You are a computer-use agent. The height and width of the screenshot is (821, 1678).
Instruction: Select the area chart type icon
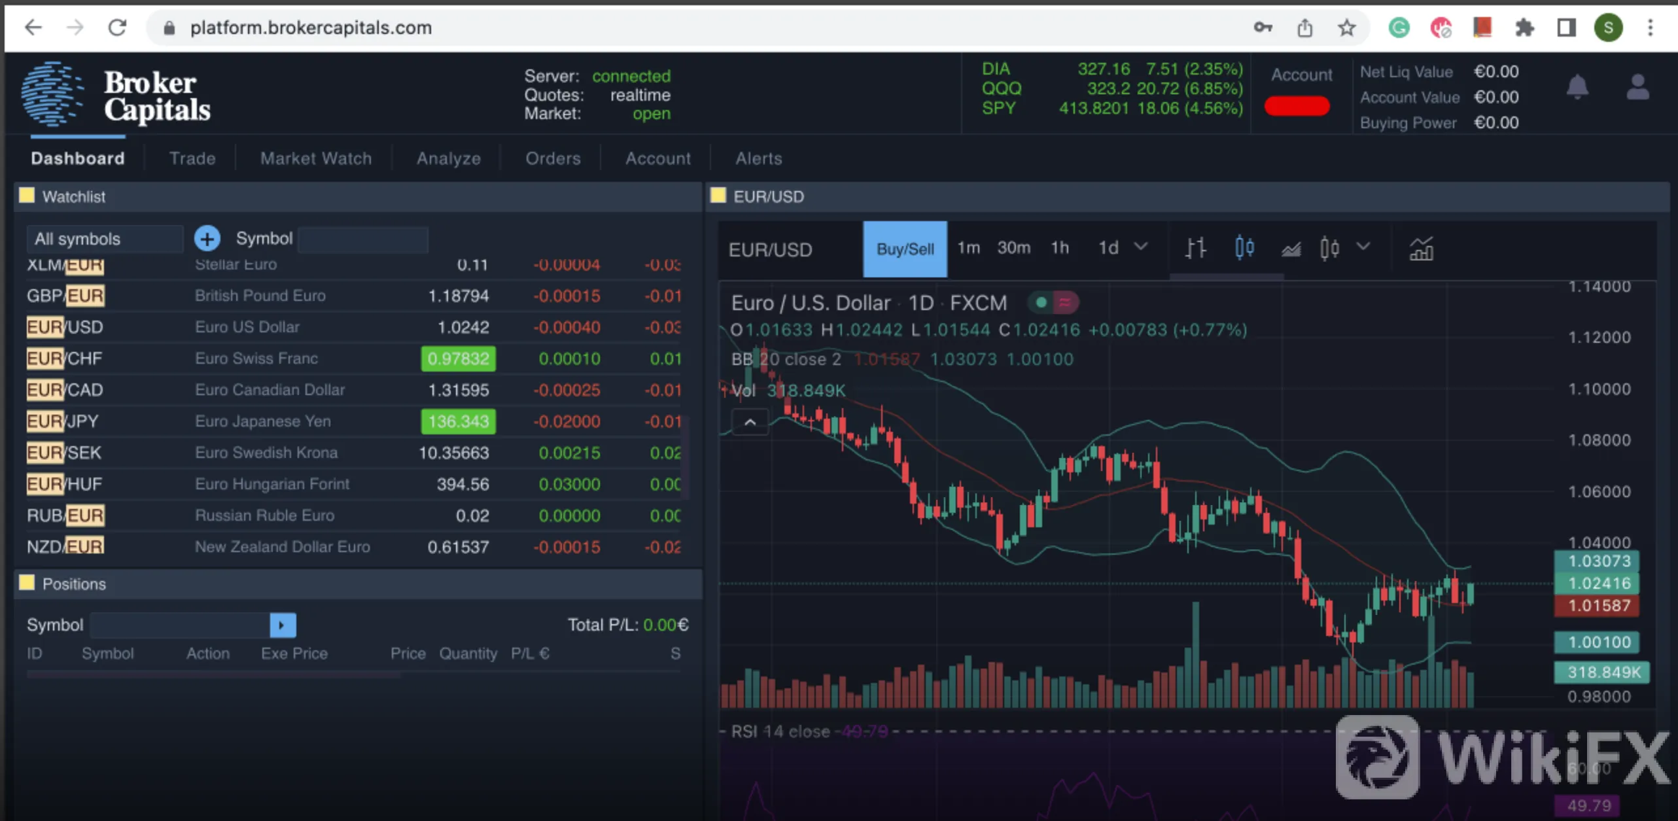(1290, 249)
